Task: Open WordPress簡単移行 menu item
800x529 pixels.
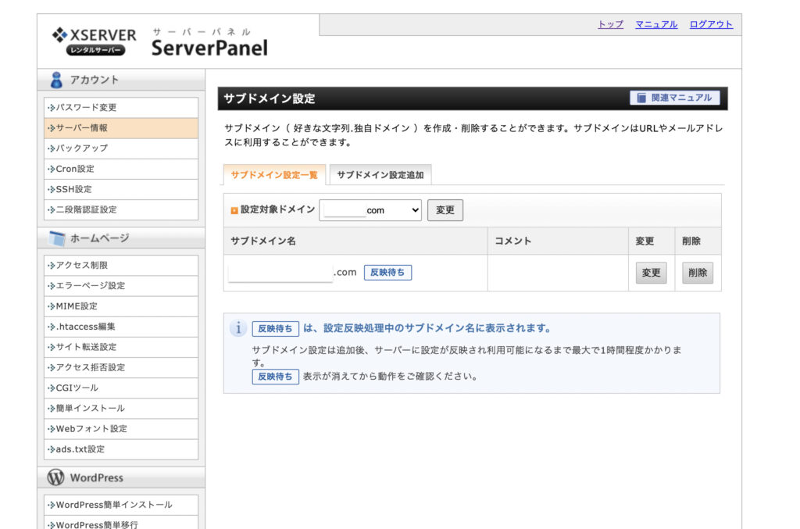Action: coord(121,524)
